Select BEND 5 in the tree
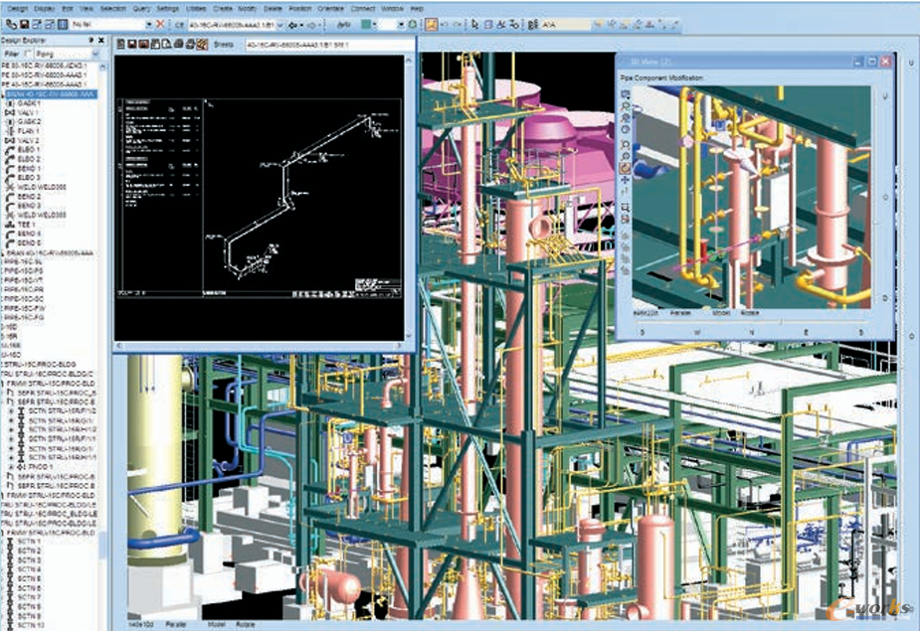920x631 pixels. (29, 242)
